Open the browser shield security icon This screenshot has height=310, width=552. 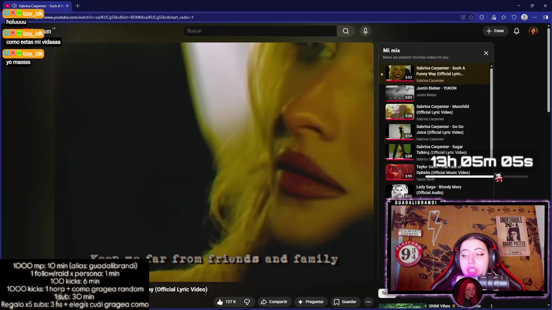(514, 17)
